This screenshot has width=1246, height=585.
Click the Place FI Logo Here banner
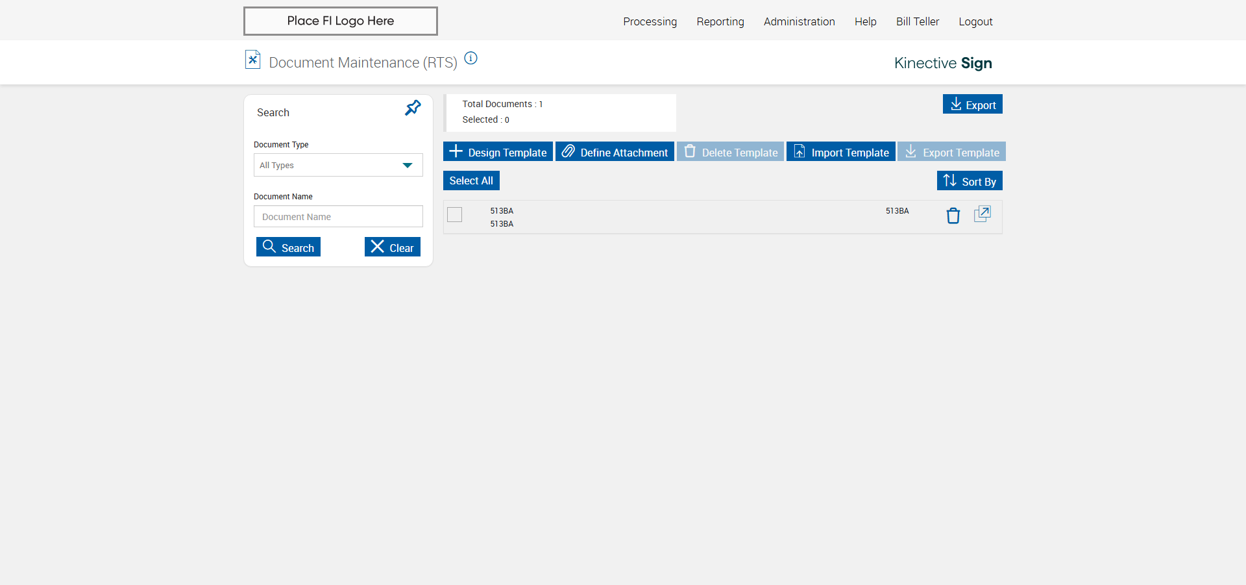point(341,21)
